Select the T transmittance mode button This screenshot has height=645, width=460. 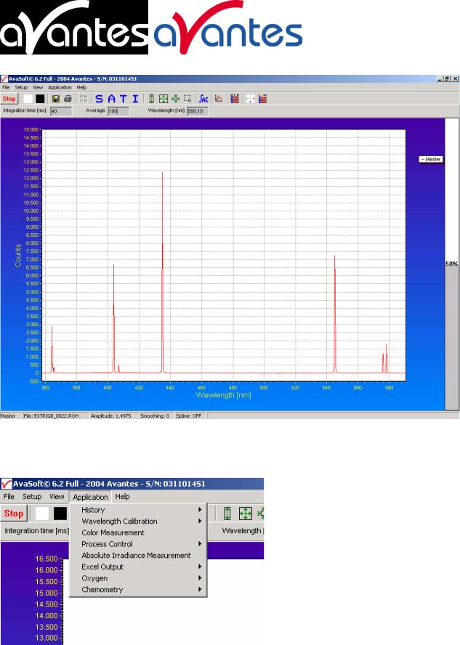tap(123, 99)
